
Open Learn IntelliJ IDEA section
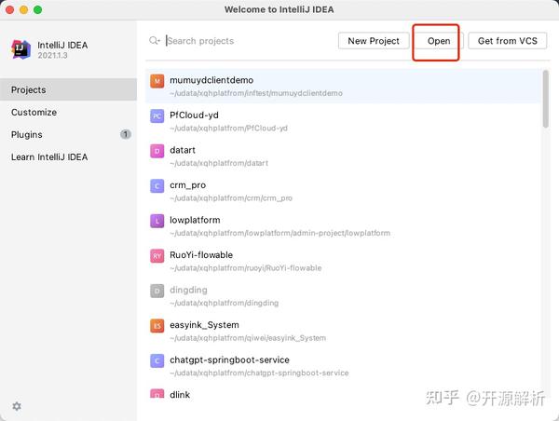pos(49,157)
